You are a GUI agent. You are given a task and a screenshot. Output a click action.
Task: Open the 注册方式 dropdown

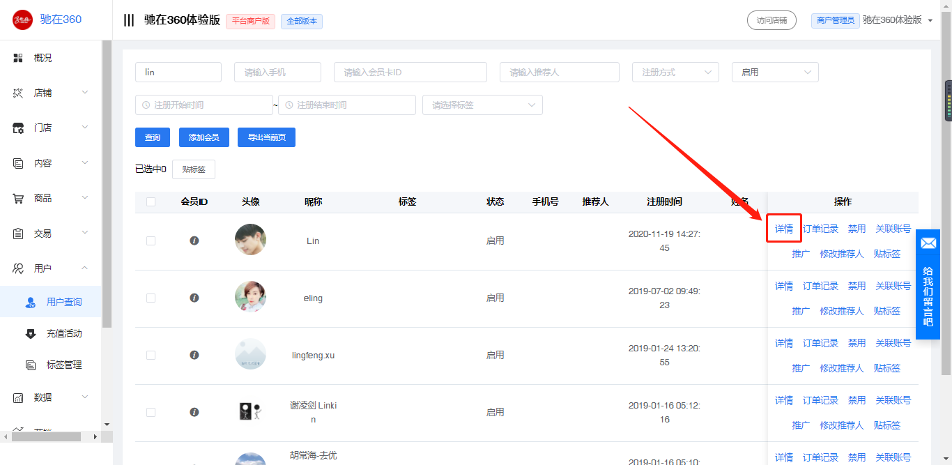[675, 72]
